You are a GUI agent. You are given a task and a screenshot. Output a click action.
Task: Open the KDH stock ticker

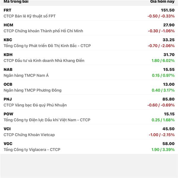pyautogui.click(x=8, y=55)
